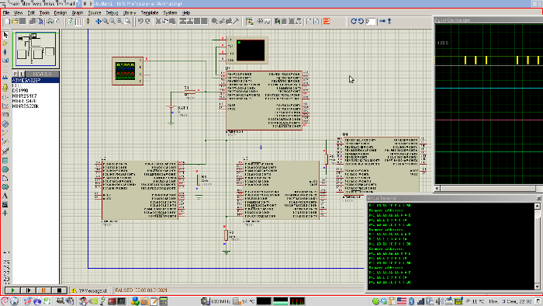Open the File menu
Image resolution: width=543 pixels, height=306 pixels.
(x=6, y=13)
